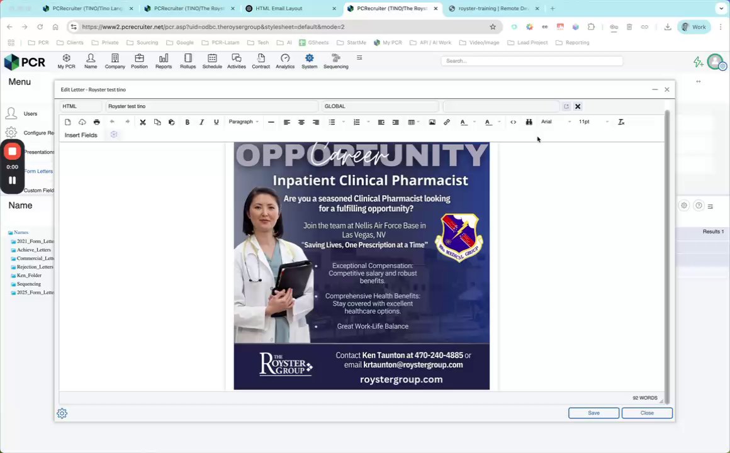Open find and replace binoculars

pyautogui.click(x=529, y=122)
